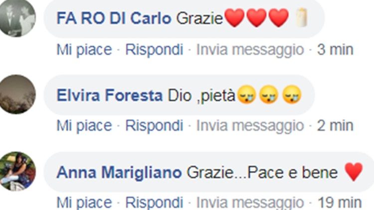The width and height of the screenshot is (374, 210).
Task: Like Anna Marigliano's comment via Mi piace
Action: [x=84, y=203]
